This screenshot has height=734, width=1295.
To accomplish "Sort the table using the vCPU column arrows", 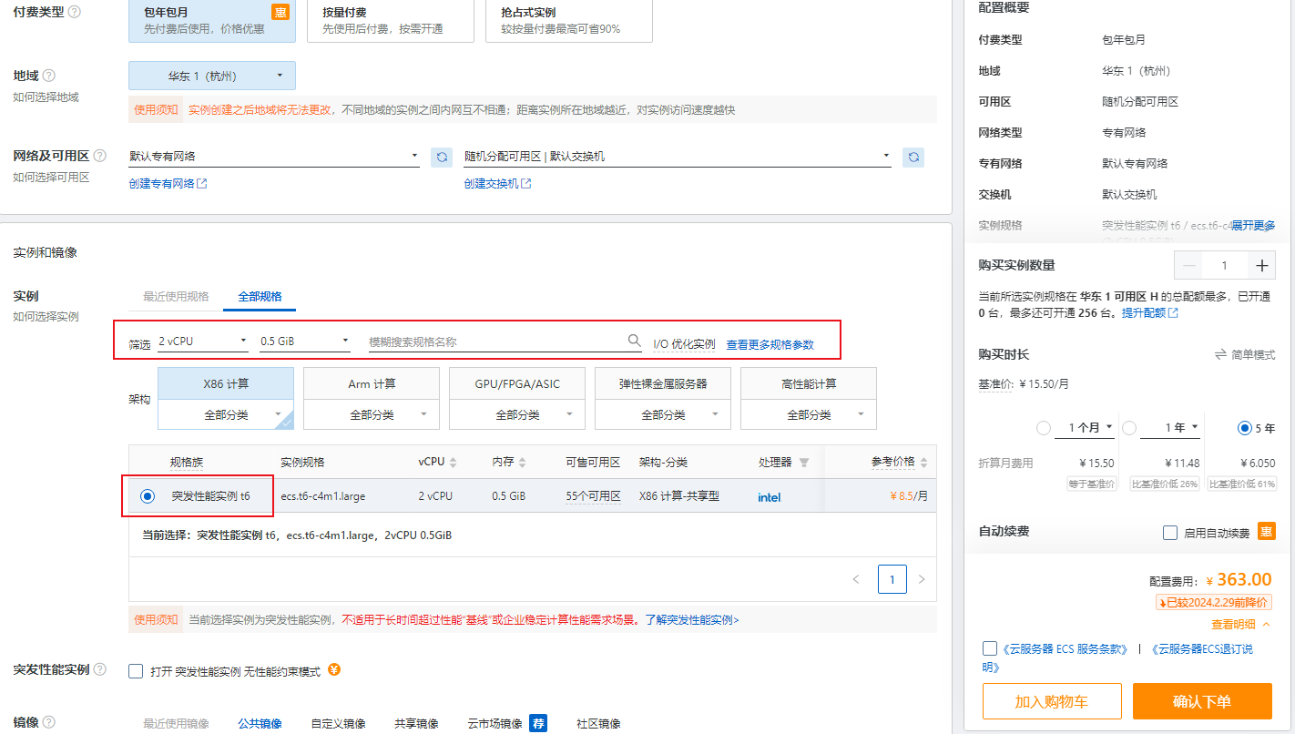I will pos(454,463).
